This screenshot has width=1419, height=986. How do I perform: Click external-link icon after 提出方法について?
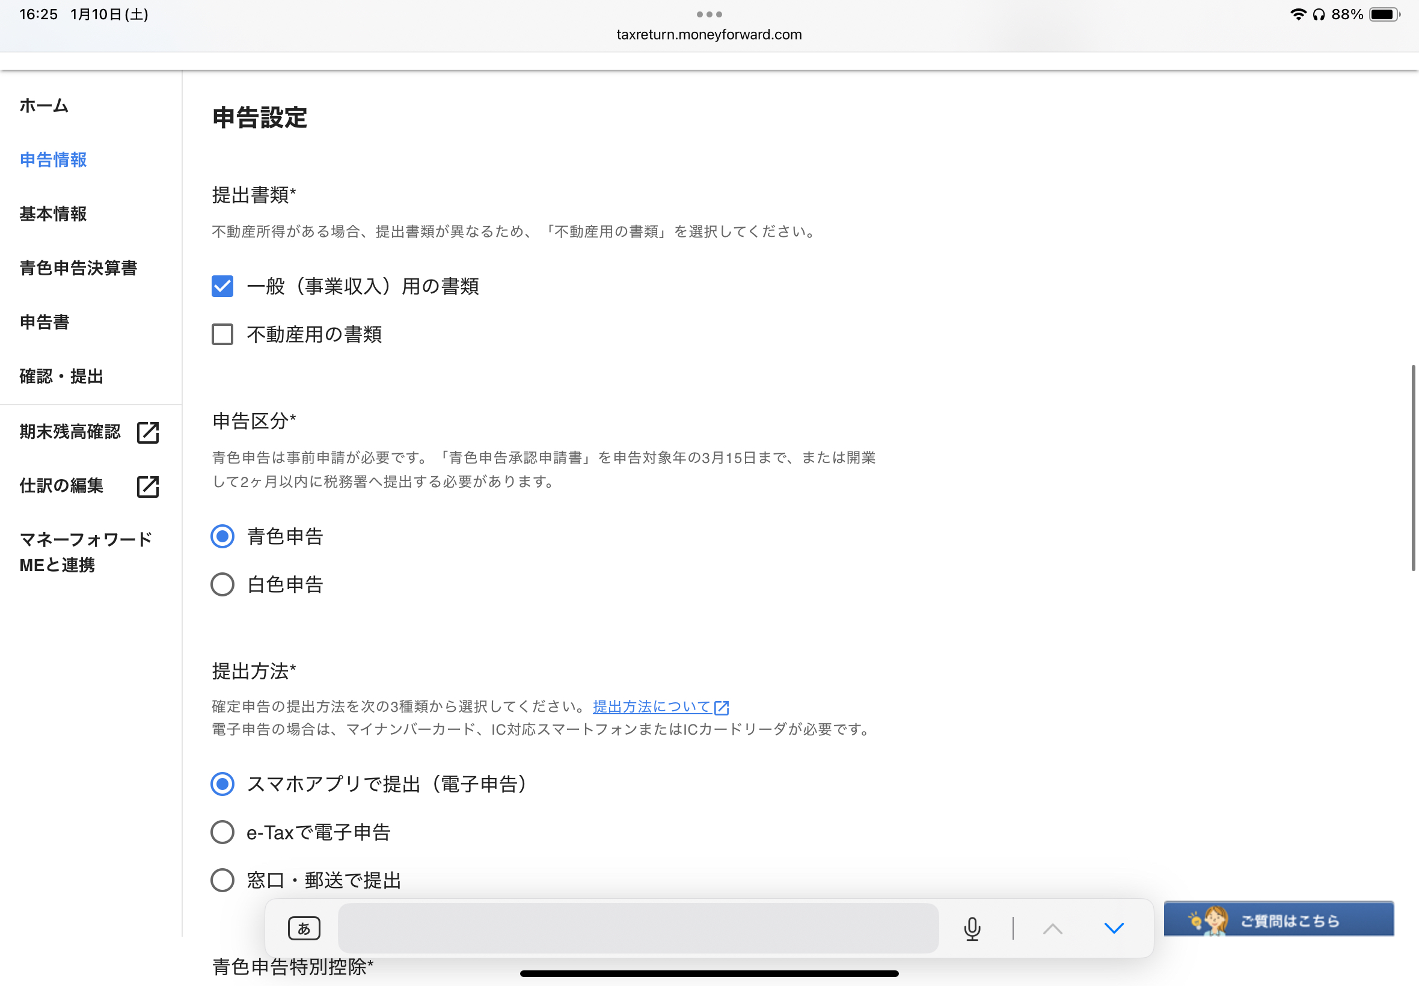(722, 708)
